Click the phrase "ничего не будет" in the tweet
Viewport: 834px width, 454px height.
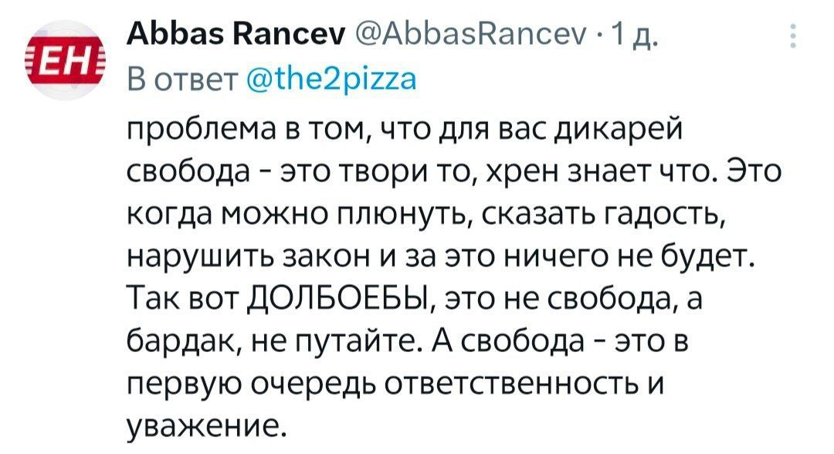[x=627, y=256]
